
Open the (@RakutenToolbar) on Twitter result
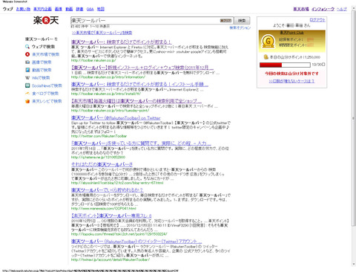click(x=116, y=118)
